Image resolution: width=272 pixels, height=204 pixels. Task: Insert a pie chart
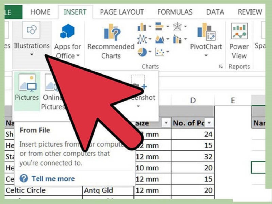tap(142, 52)
